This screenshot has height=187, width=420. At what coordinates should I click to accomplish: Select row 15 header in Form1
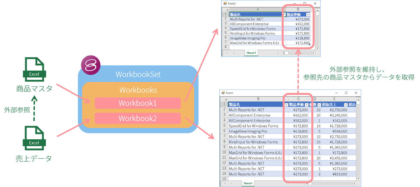click(224, 179)
